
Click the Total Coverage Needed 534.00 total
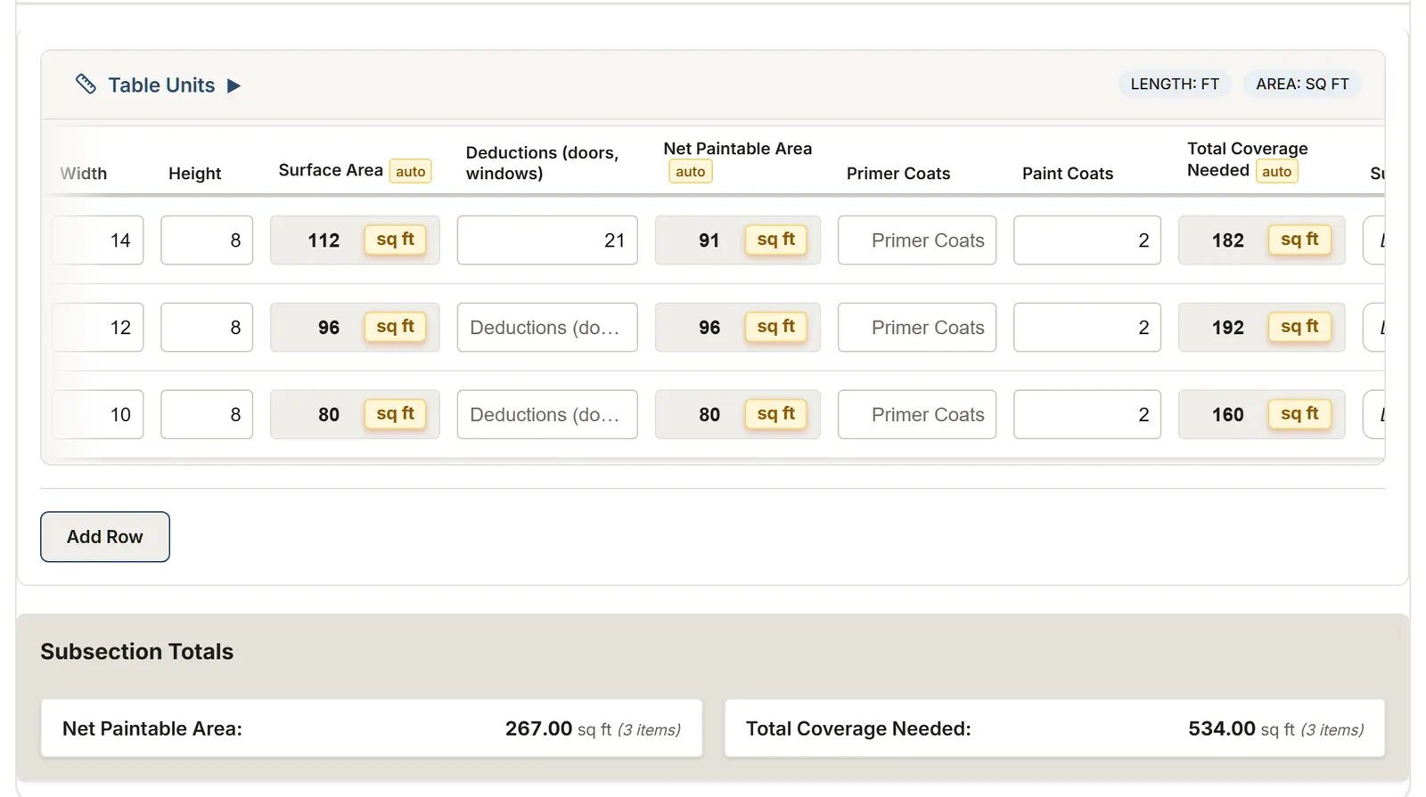point(1055,728)
